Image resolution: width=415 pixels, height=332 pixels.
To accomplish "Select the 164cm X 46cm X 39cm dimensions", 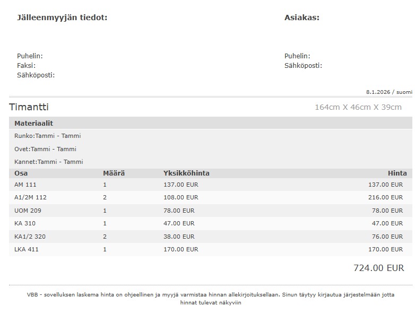I will pyautogui.click(x=358, y=107).
